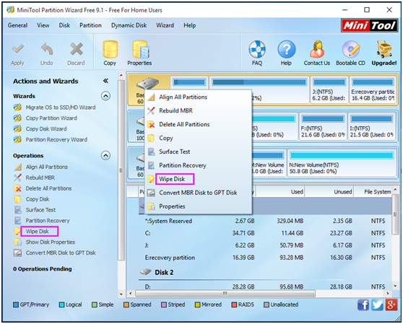Click Partition Recovery in Operations panel

coord(42,221)
